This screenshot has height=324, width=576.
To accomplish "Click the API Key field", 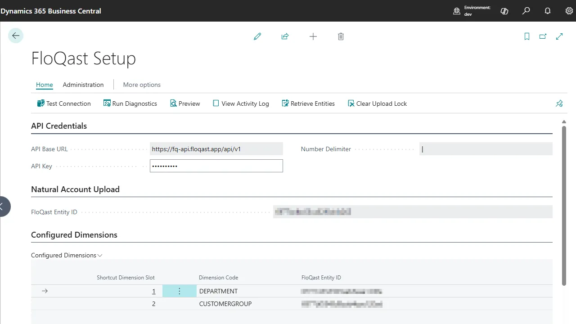I will (x=216, y=166).
